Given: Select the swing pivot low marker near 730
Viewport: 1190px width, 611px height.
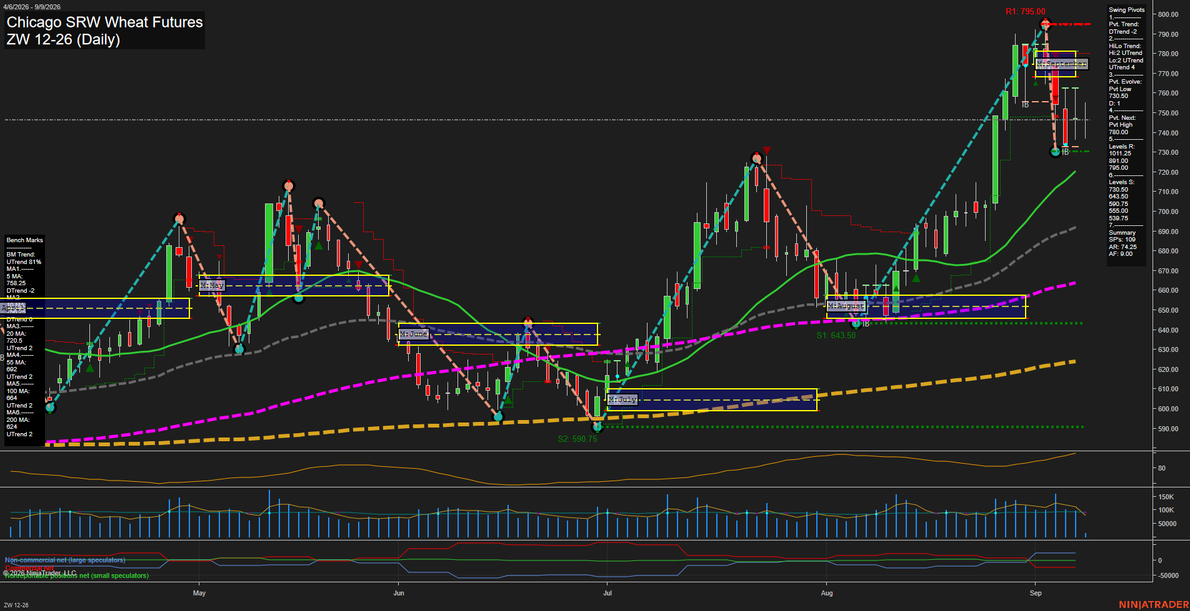Looking at the screenshot, I should [x=1056, y=152].
